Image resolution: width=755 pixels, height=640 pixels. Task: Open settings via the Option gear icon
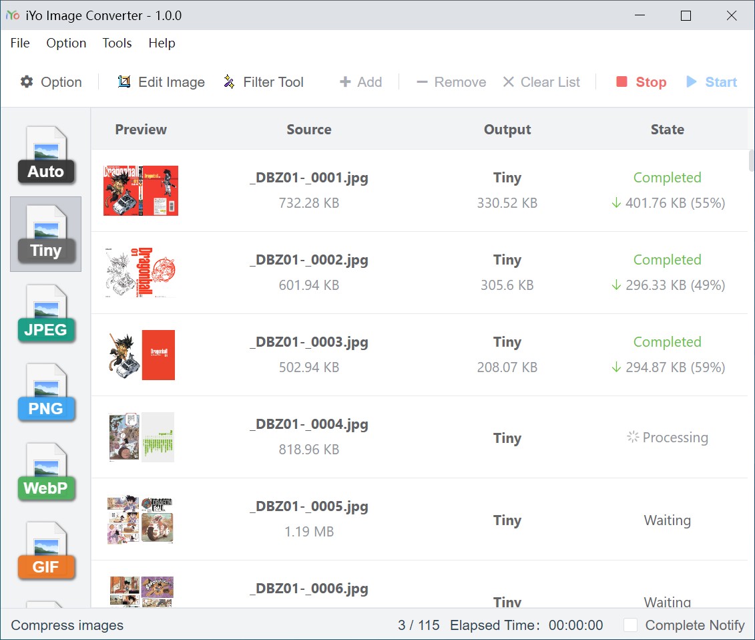pos(51,82)
